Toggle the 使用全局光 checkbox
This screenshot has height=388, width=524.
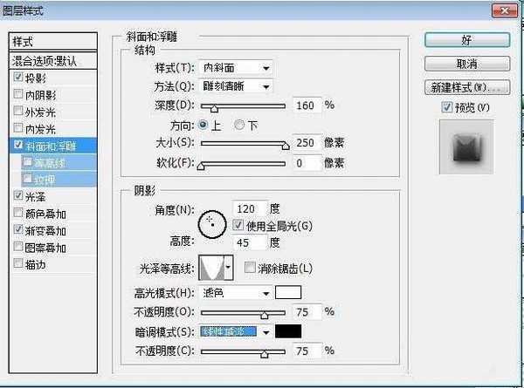click(238, 225)
